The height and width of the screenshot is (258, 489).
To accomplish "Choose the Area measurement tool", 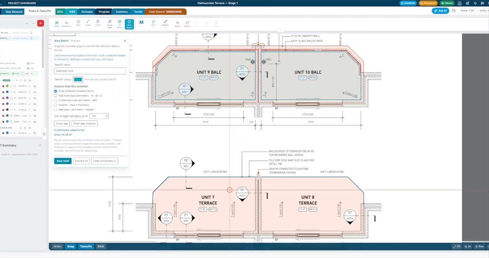I will (78, 23).
